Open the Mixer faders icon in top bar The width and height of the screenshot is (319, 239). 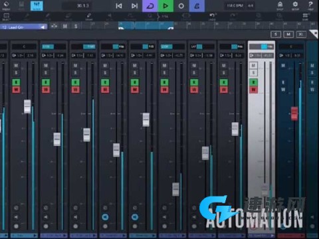click(21, 6)
